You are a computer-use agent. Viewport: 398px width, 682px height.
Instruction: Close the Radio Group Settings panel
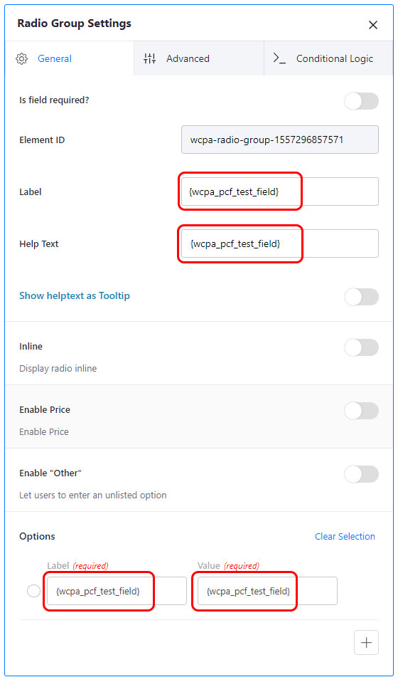[x=373, y=25]
